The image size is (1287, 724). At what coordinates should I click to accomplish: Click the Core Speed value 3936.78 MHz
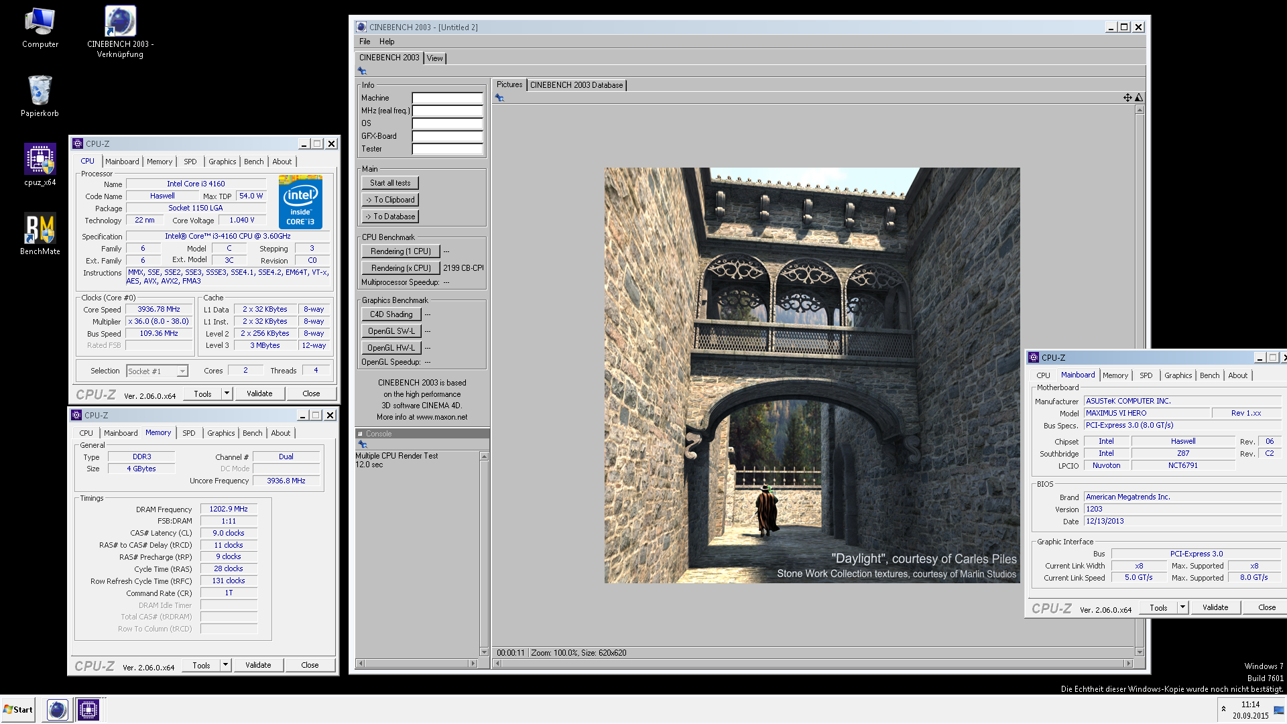click(x=159, y=310)
